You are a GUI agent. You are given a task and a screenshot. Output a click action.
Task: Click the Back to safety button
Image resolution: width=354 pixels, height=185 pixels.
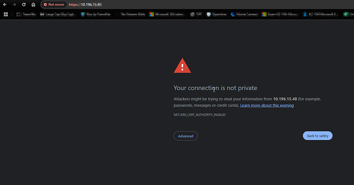pyautogui.click(x=318, y=136)
